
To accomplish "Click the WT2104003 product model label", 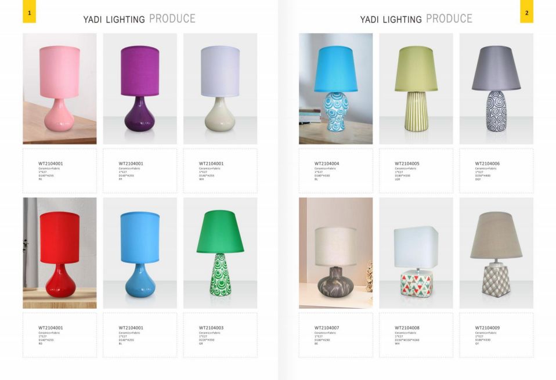I will pyautogui.click(x=211, y=328).
